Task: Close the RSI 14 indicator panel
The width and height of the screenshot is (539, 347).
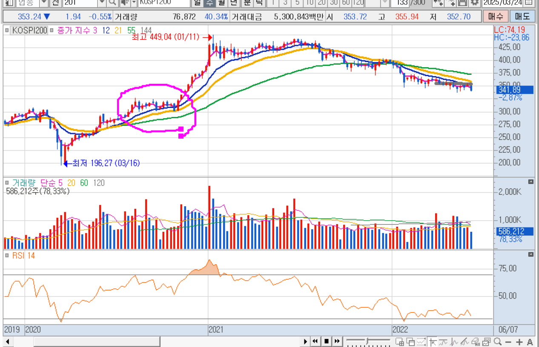Action: click(530, 254)
